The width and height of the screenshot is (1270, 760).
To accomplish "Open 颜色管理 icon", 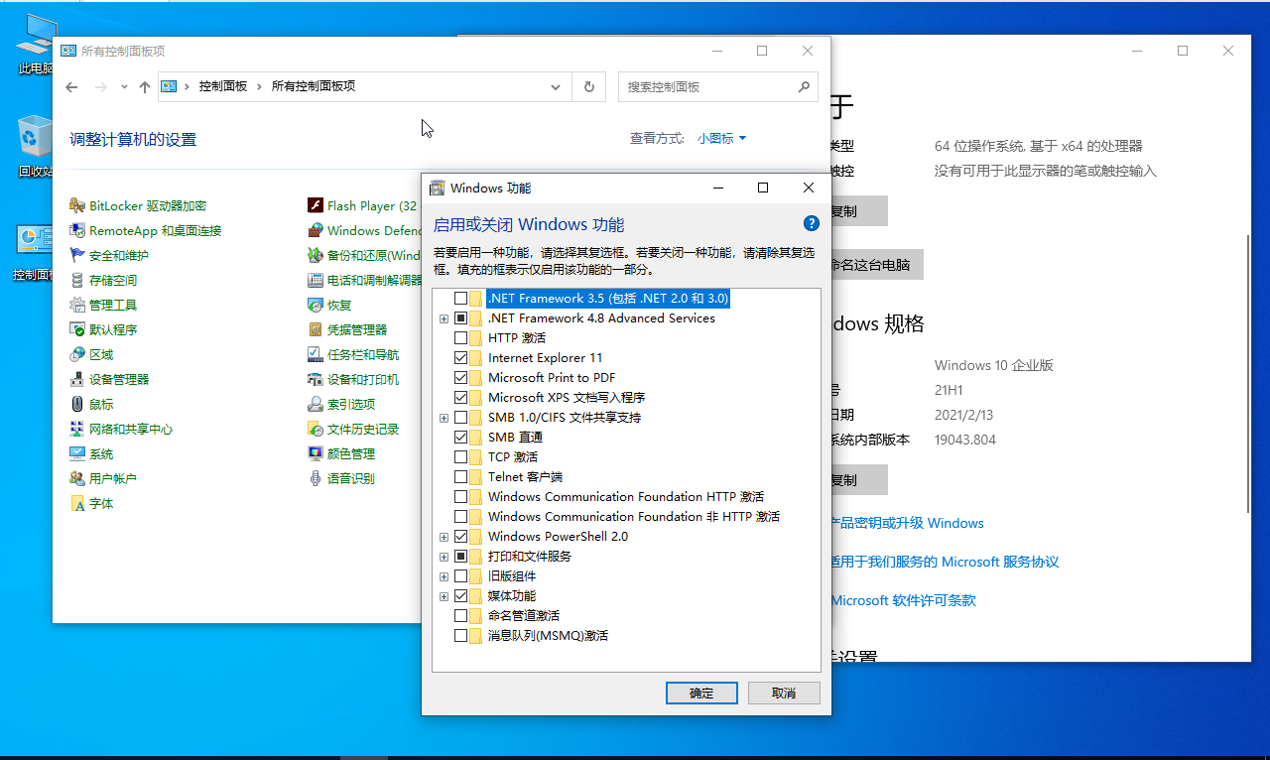I will pyautogui.click(x=316, y=453).
